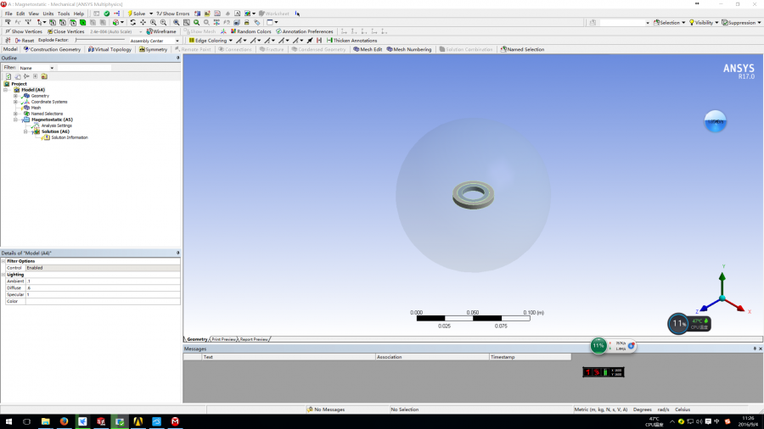
Task: Click the pin icon on the Details panel
Action: (x=178, y=253)
